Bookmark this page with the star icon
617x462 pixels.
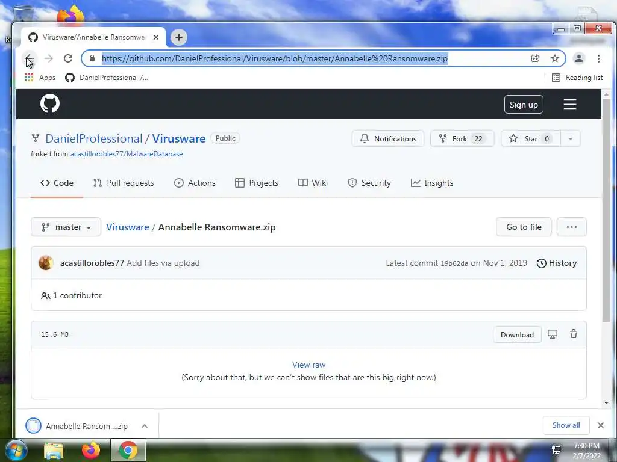coord(555,58)
